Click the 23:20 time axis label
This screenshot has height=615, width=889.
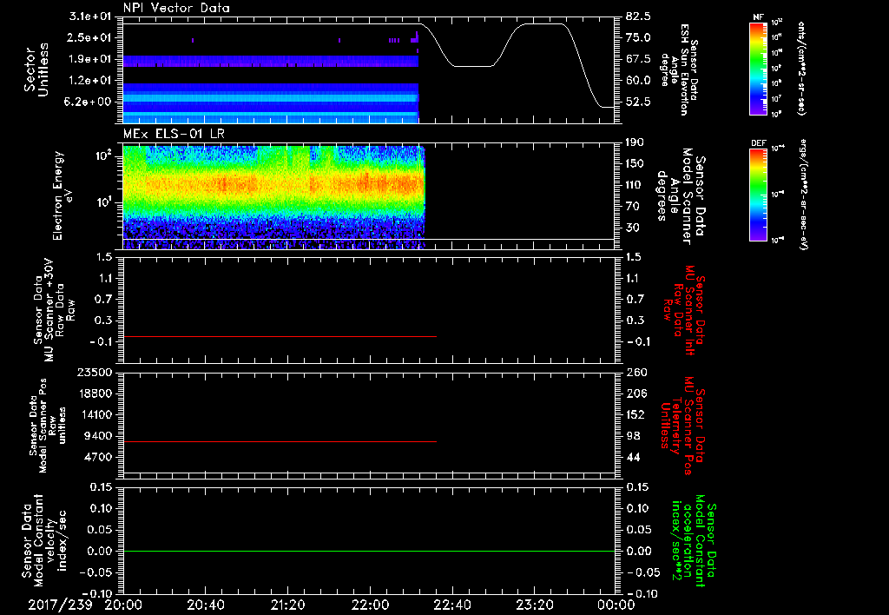click(534, 605)
